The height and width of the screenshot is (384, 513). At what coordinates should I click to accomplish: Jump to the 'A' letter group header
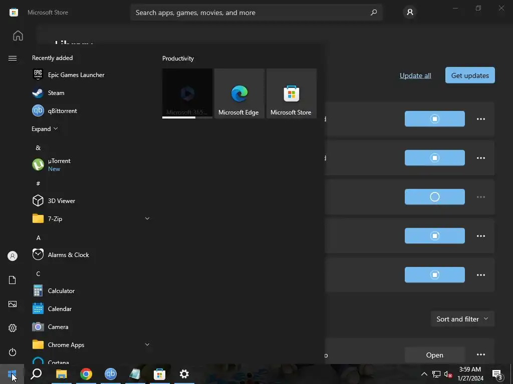(x=38, y=237)
